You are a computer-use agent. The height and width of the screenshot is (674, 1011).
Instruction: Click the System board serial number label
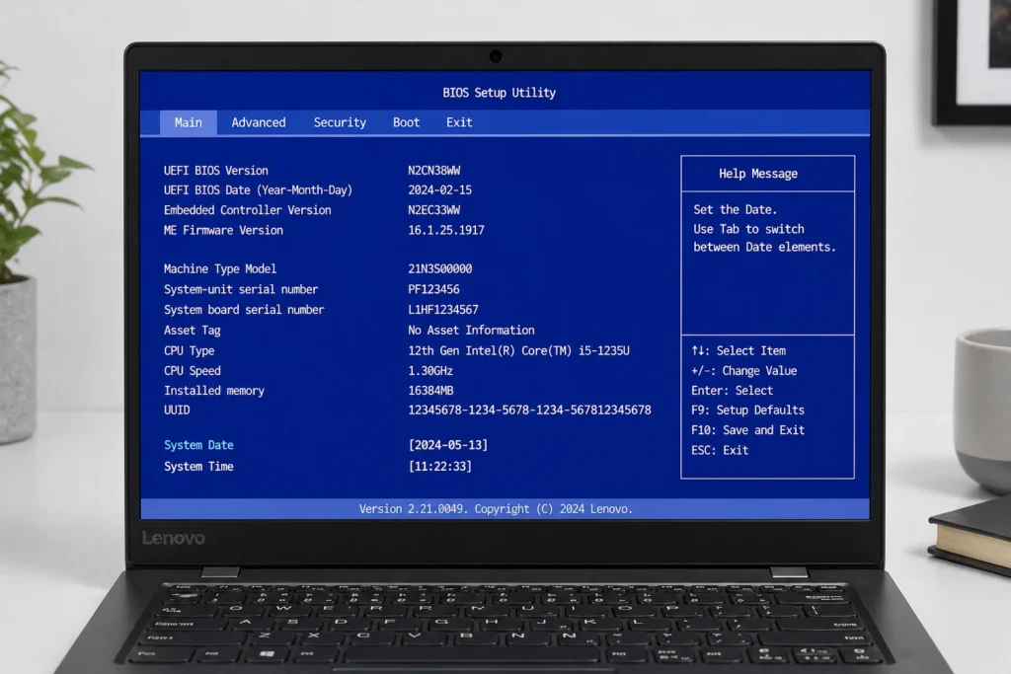coord(244,310)
